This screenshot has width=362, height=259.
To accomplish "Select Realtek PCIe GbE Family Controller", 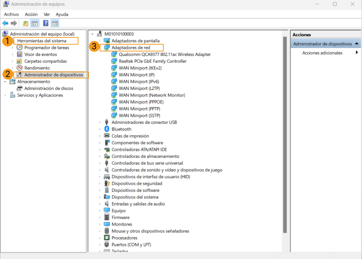I will pyautogui.click(x=153, y=61).
